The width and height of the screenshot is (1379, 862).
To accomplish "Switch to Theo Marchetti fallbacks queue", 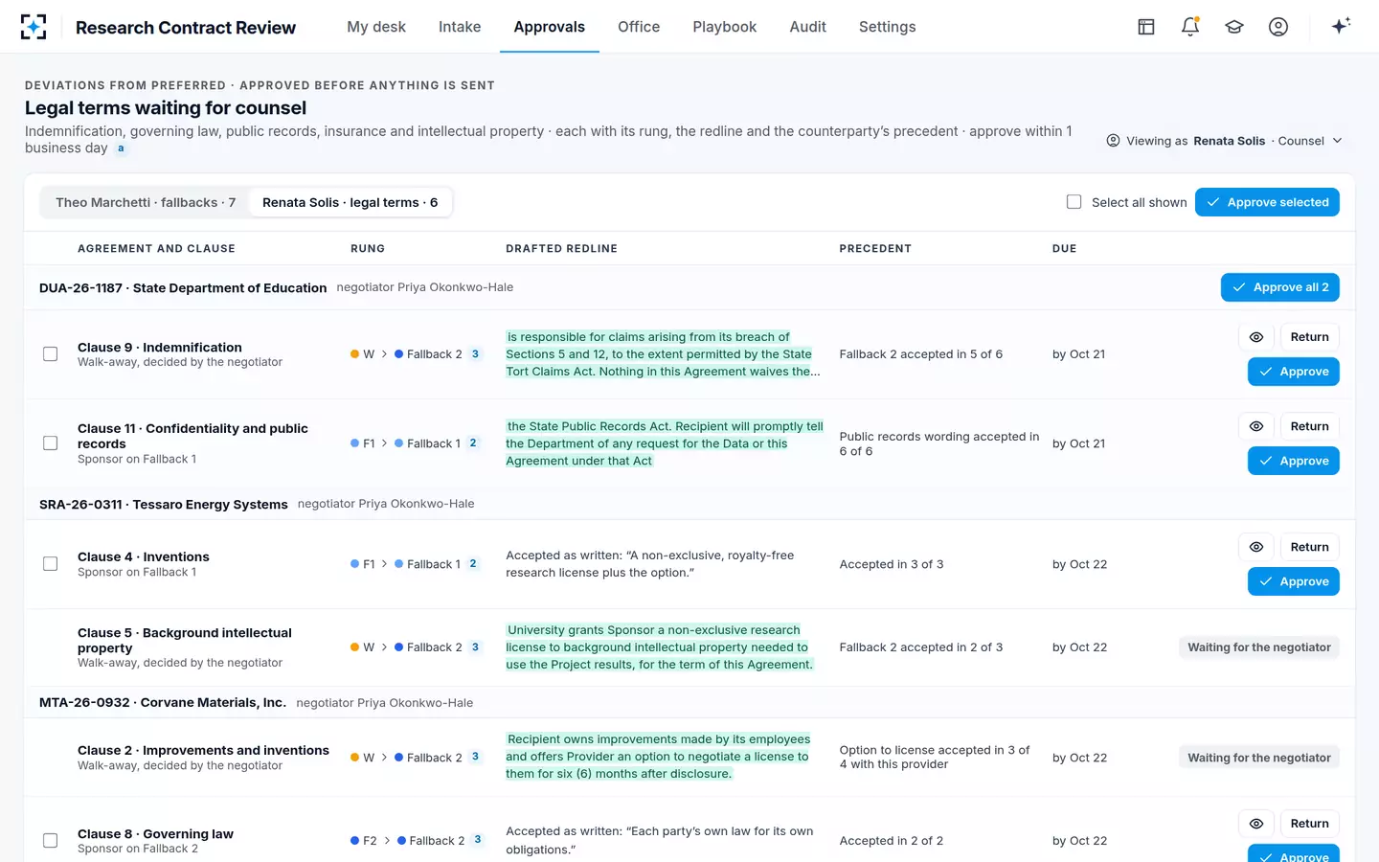I will [146, 202].
